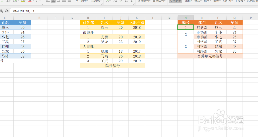Image resolution: width=258 pixels, height=137 pixels.
Task: Open the 格式 format dropdown
Action: pos(217,1)
